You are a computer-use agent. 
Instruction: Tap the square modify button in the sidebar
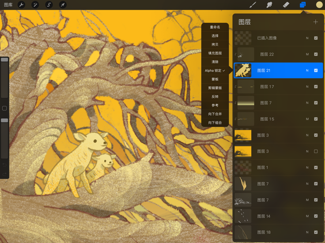point(4,108)
